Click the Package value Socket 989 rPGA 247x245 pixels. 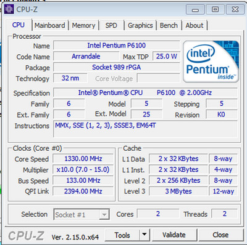117,67
